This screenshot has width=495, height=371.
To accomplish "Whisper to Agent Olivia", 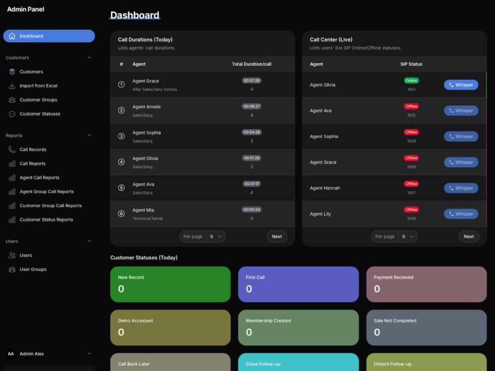I will pos(461,85).
